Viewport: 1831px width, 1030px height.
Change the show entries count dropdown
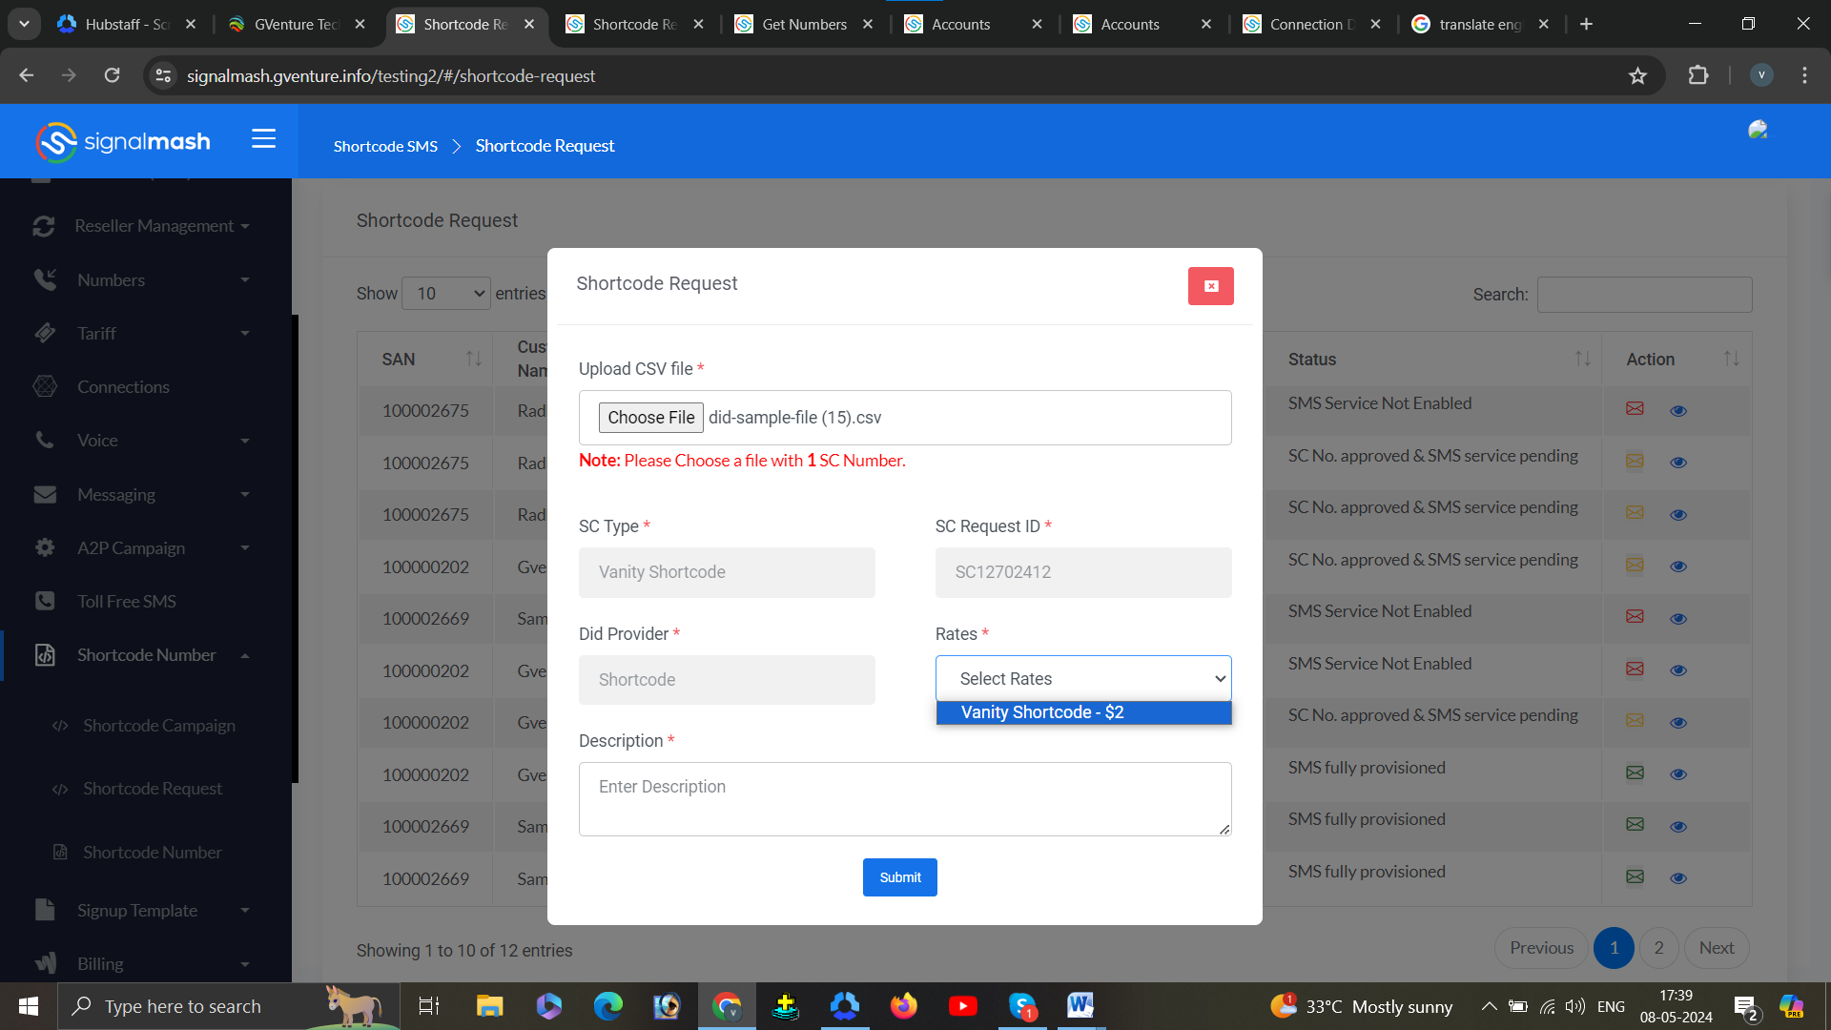446,294
